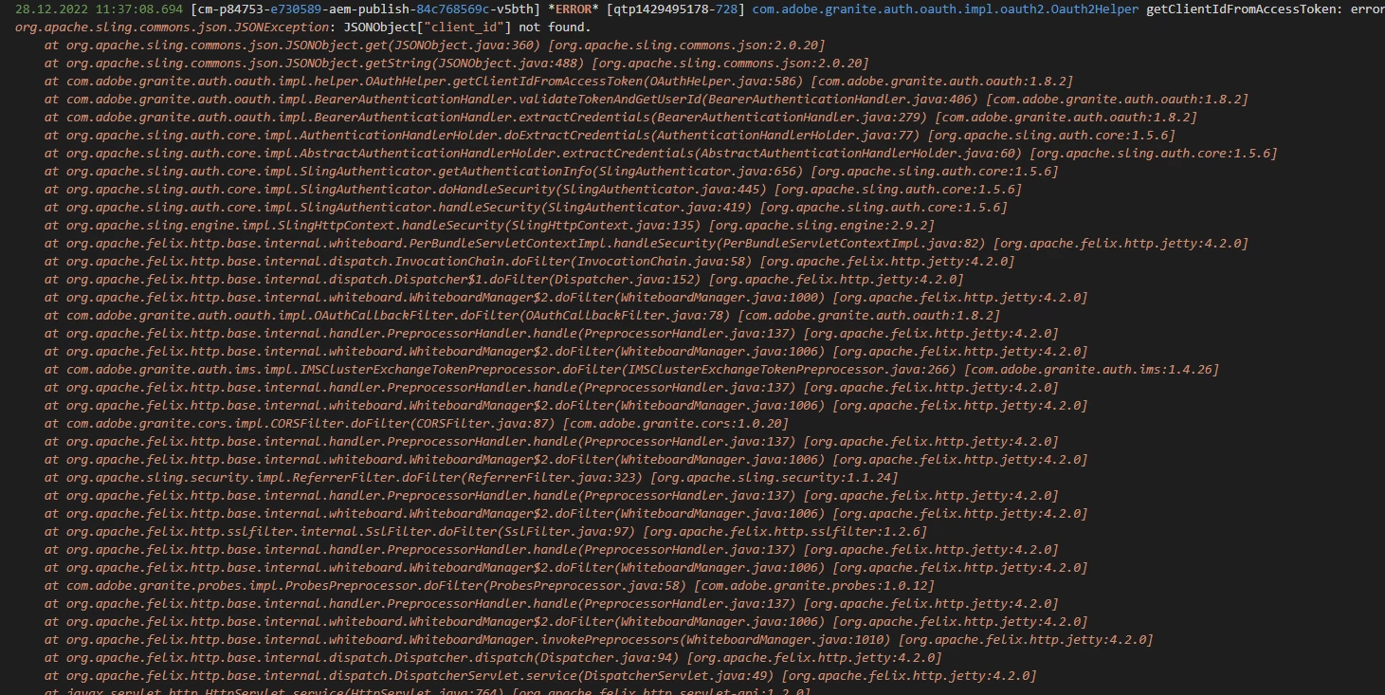Click the text 'getClientIdFromAccessToken: error' in the header line
1385x695 pixels.
pos(1265,9)
